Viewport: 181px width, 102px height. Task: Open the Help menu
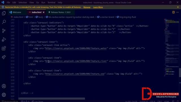tap(60, 3)
